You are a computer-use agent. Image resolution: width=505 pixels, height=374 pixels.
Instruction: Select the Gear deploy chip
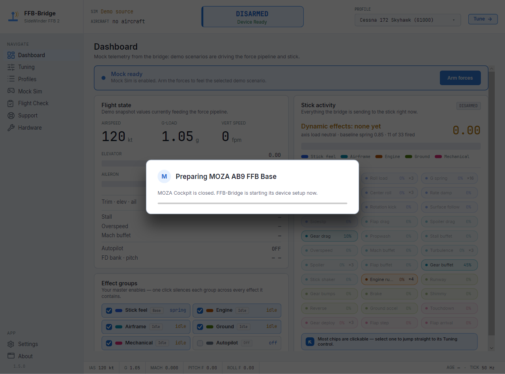(329, 323)
